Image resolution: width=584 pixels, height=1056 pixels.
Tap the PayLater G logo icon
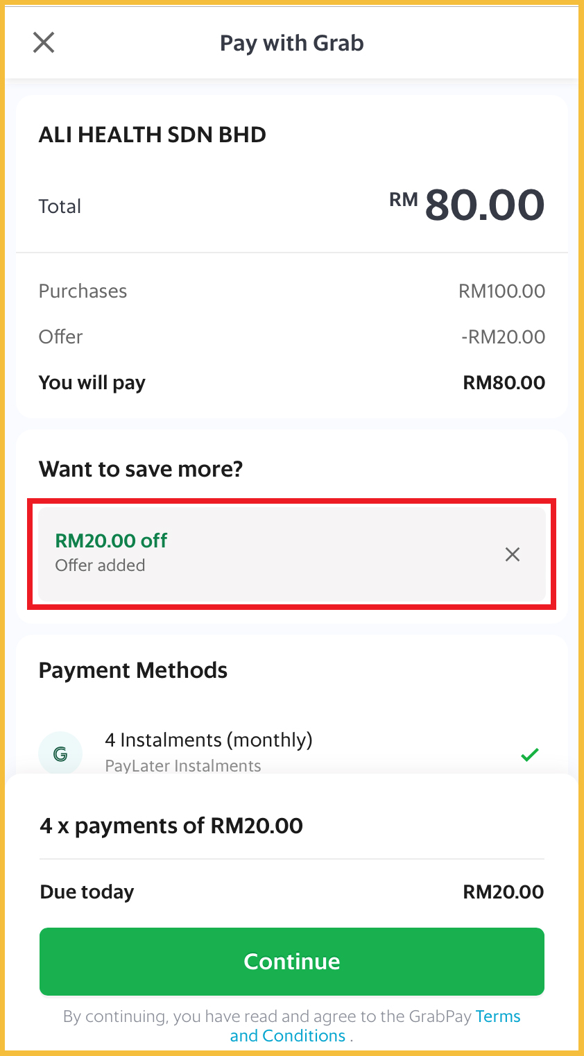[x=60, y=753]
